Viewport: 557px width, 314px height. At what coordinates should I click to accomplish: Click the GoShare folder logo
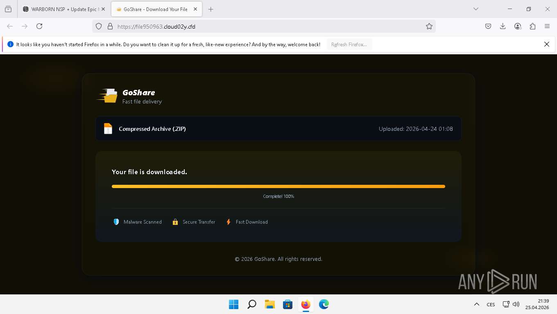(x=107, y=96)
